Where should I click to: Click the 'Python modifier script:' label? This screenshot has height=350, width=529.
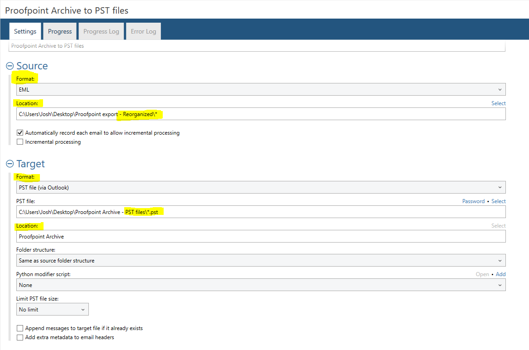tap(44, 274)
